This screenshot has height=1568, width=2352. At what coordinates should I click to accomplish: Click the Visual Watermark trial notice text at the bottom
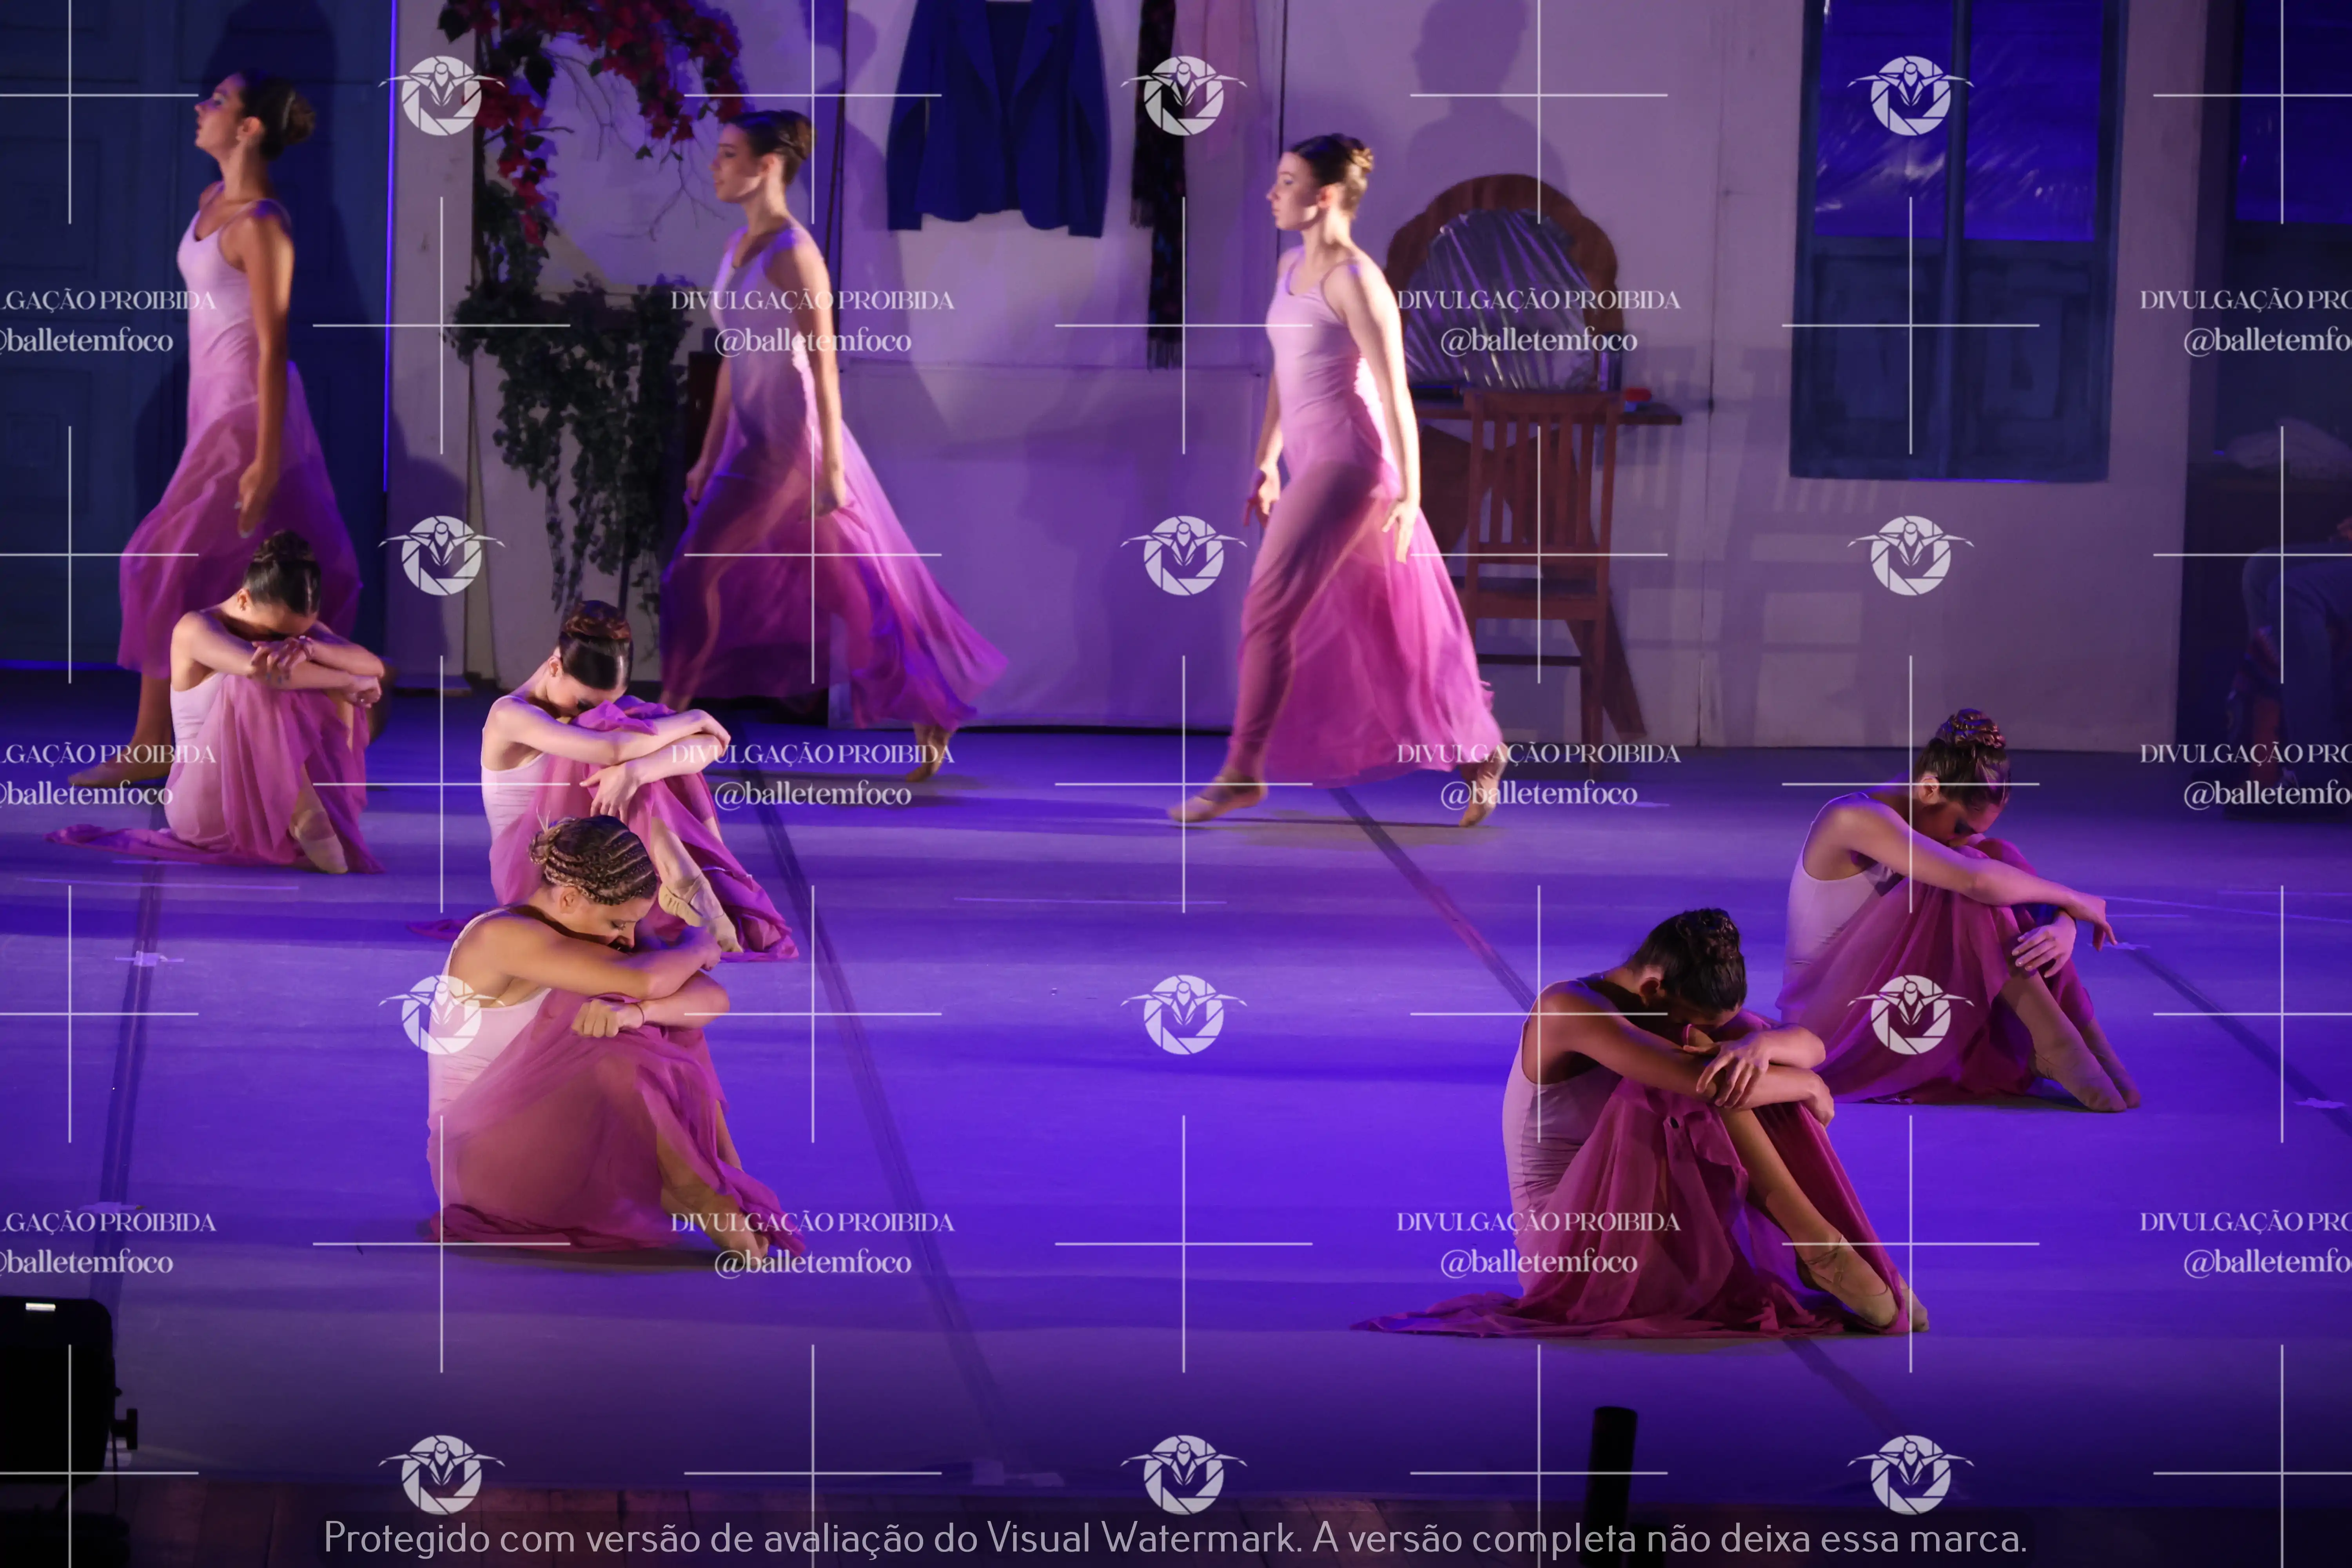(x=1175, y=1537)
